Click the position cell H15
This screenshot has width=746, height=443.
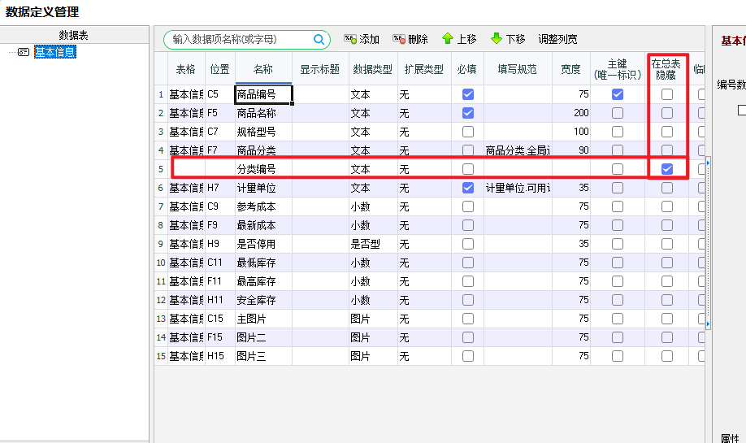[219, 356]
